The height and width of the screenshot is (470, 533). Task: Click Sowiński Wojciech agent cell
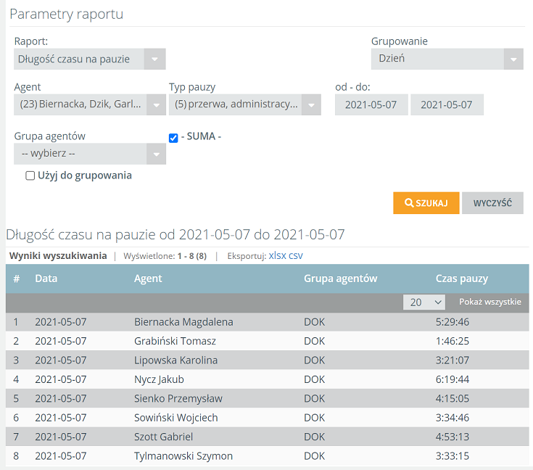(175, 418)
